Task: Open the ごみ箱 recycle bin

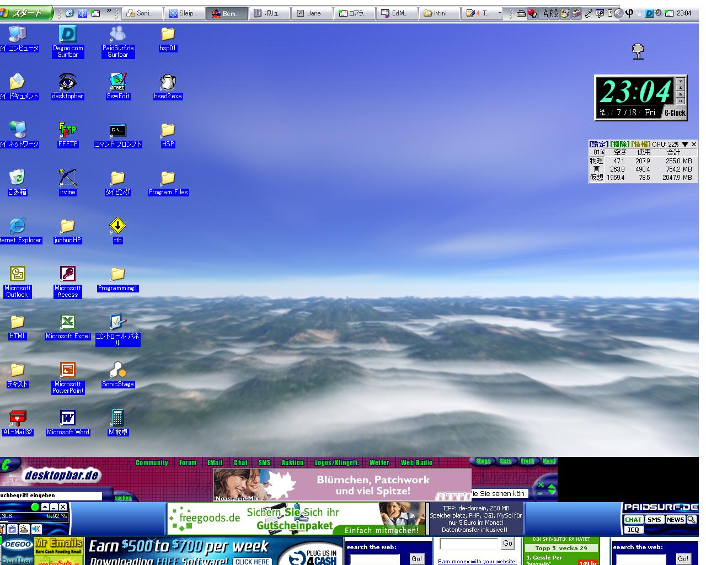Action: pyautogui.click(x=17, y=182)
